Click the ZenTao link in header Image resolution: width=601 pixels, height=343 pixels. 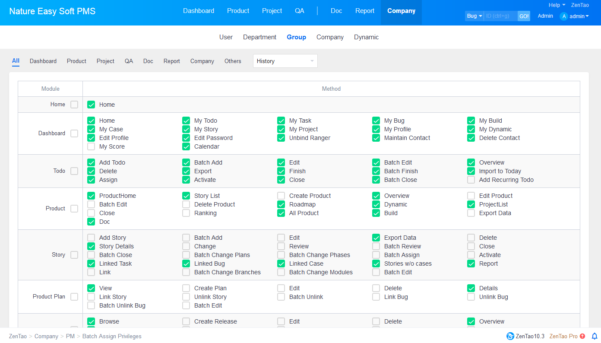(x=580, y=5)
